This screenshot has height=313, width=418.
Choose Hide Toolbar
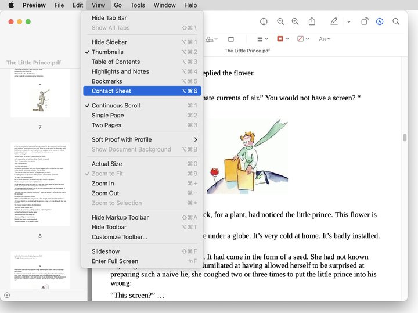point(142,227)
